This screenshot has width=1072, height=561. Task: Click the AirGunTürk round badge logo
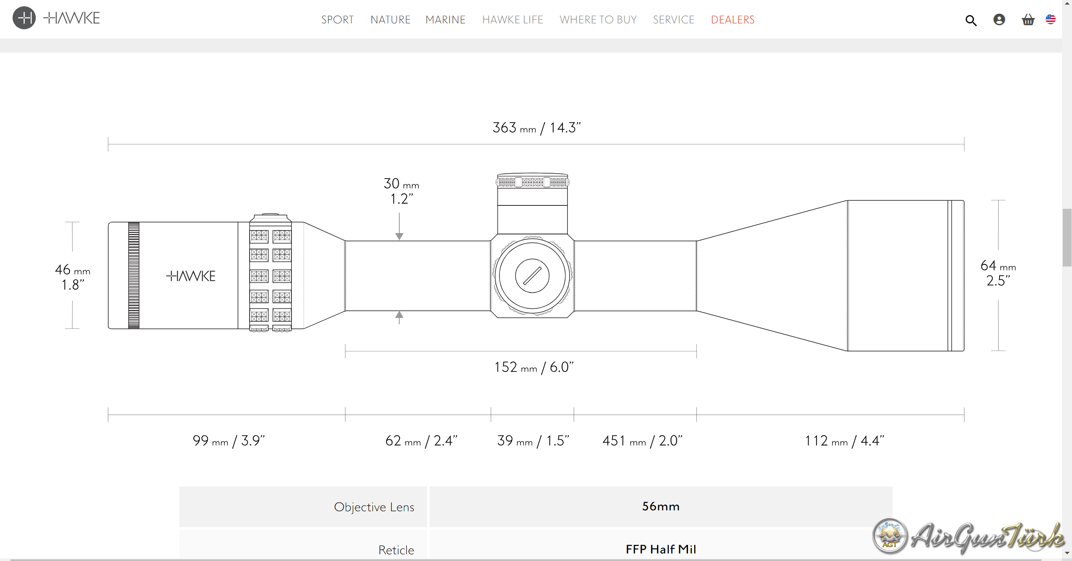point(889,536)
